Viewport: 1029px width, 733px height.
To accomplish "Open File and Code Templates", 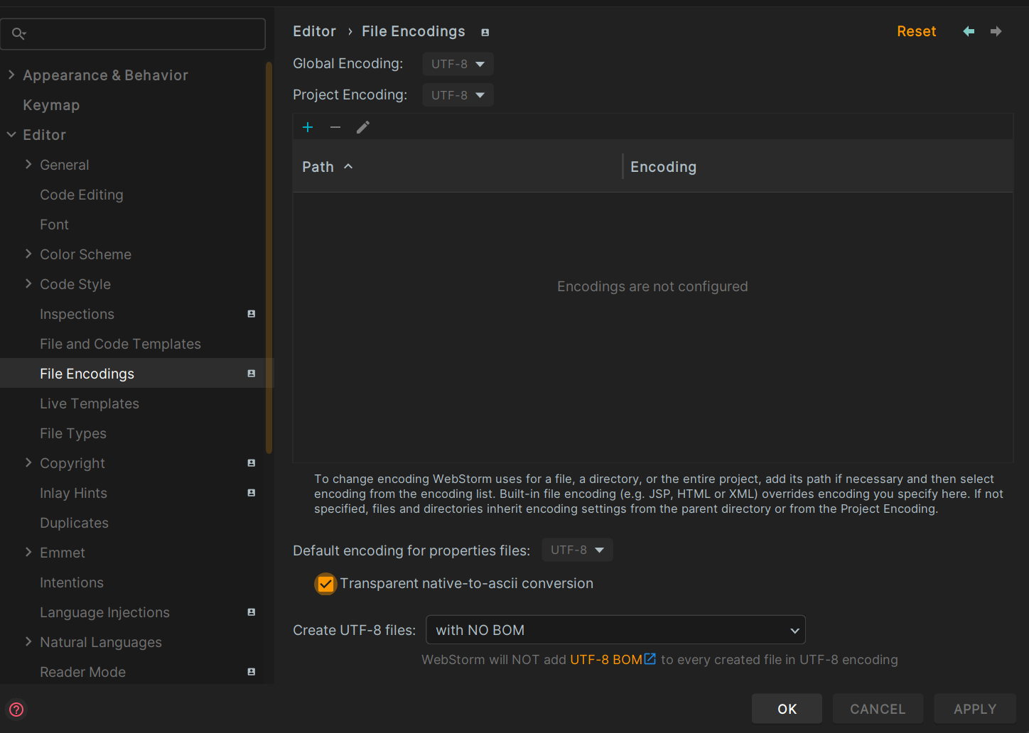I will point(120,344).
